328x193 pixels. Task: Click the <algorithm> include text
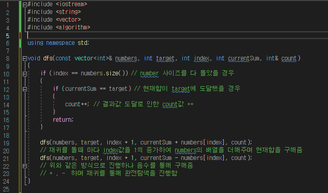point(73,27)
